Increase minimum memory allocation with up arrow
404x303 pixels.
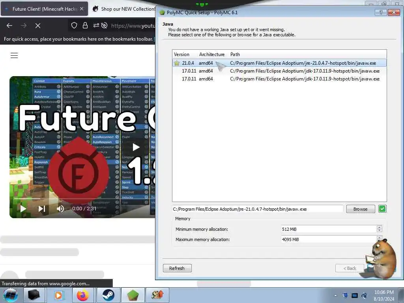(x=379, y=227)
